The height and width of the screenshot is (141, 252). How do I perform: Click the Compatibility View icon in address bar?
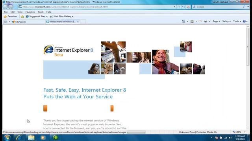point(179,7)
